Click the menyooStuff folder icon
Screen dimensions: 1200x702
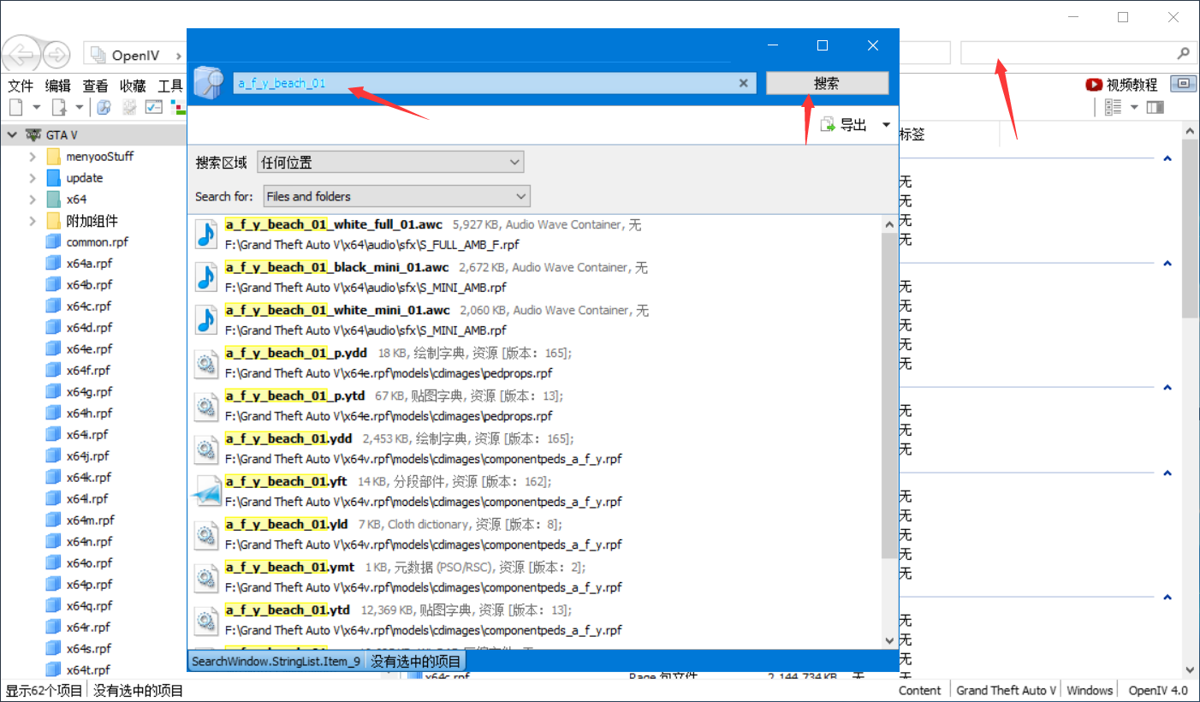[x=53, y=157]
